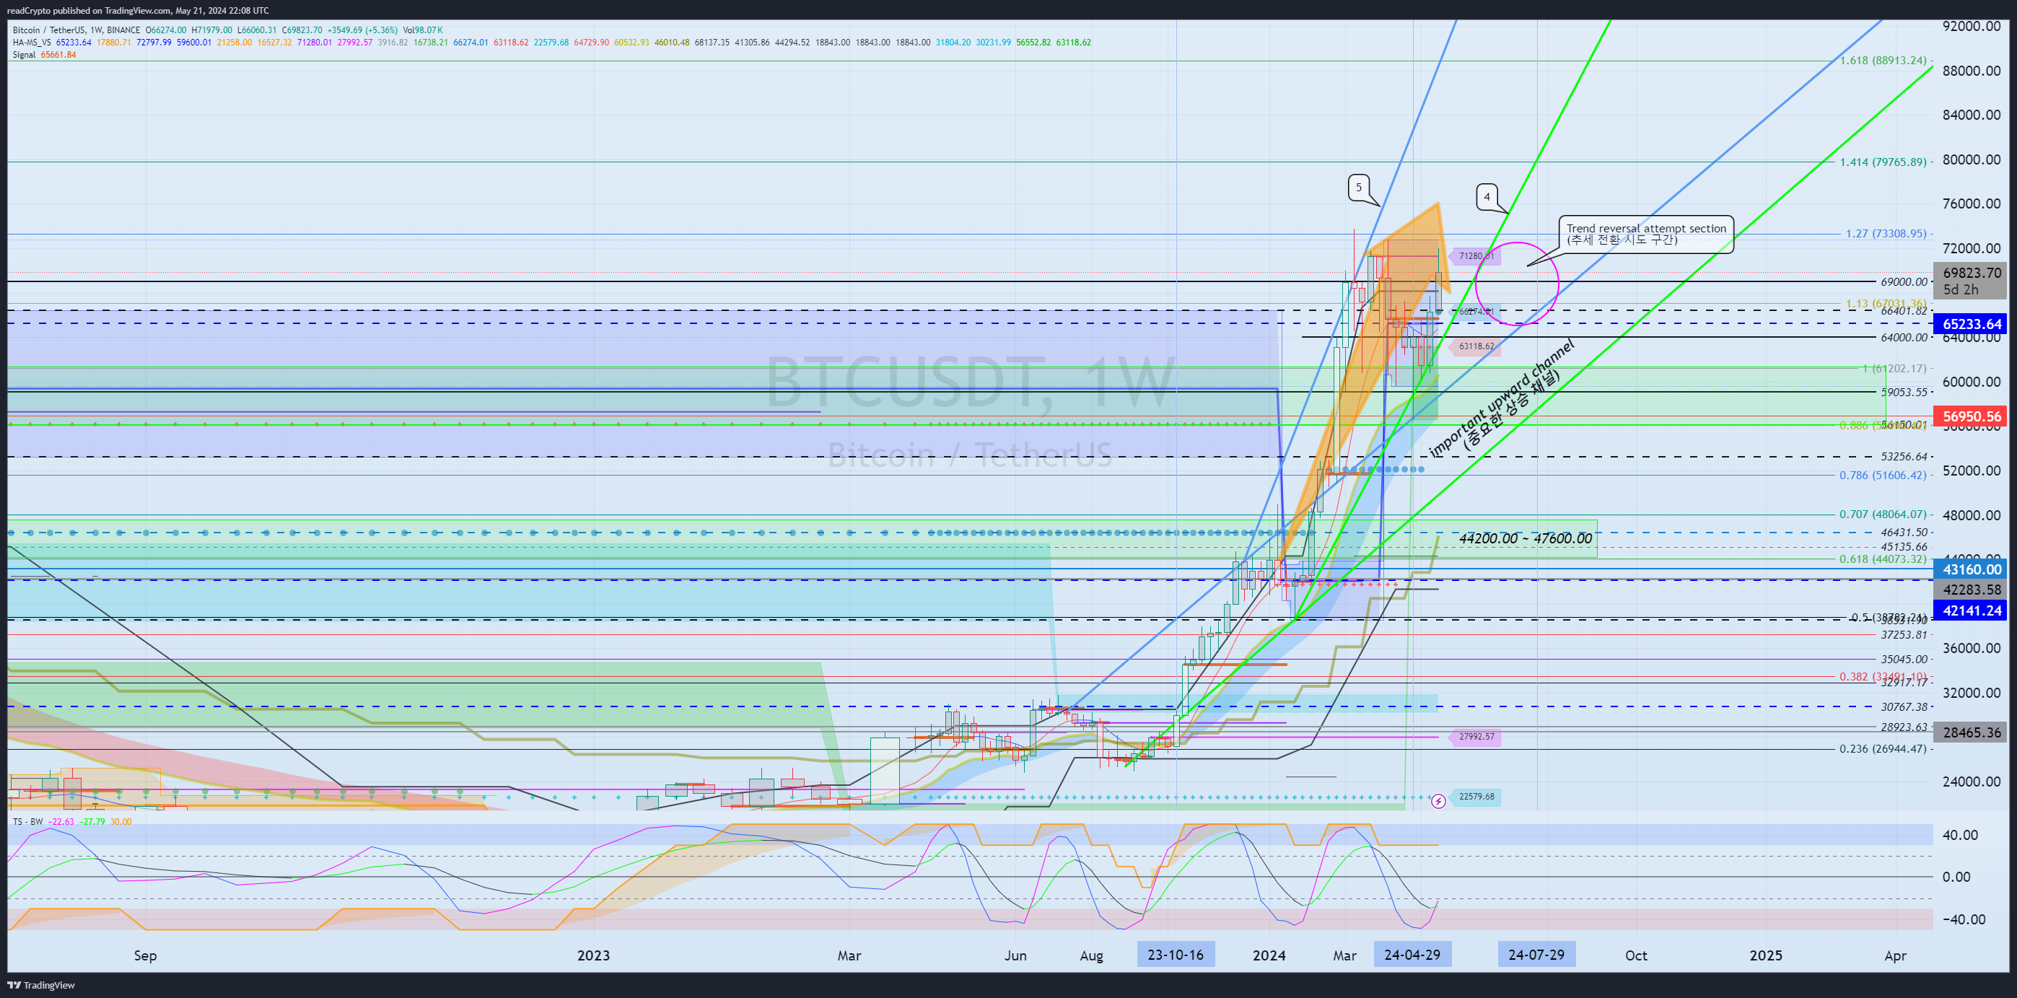Click the callout bubble numbered 5

[1360, 188]
